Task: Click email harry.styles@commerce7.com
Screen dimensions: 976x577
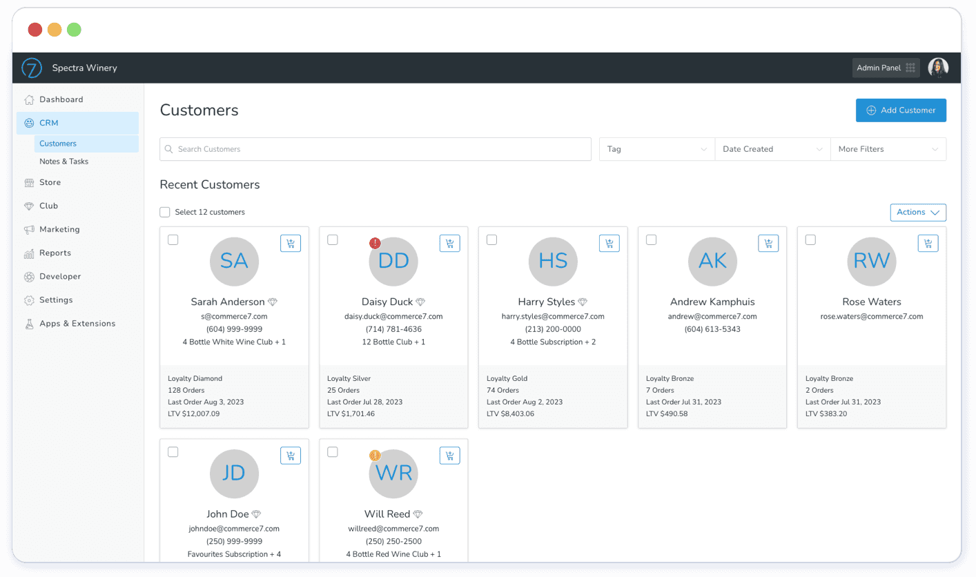Action: [x=553, y=317]
